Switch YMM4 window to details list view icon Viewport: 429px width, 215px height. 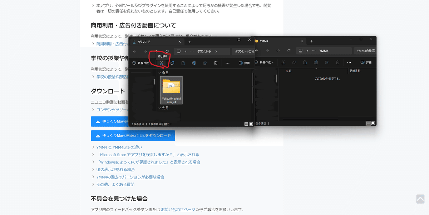pos(368,123)
